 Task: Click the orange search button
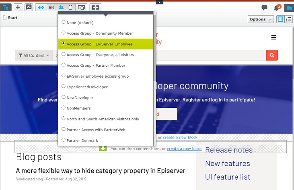click(272, 55)
